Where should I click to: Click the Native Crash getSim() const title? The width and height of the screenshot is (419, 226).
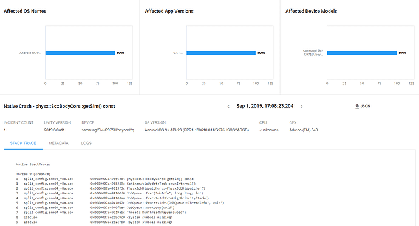point(60,106)
